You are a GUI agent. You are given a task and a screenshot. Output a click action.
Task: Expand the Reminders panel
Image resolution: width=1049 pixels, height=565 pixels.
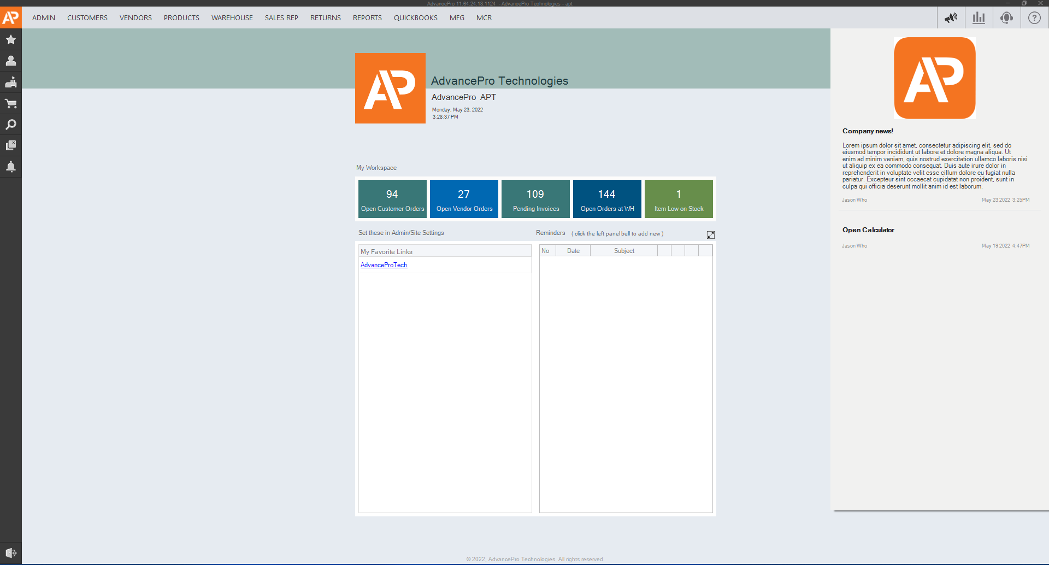710,235
